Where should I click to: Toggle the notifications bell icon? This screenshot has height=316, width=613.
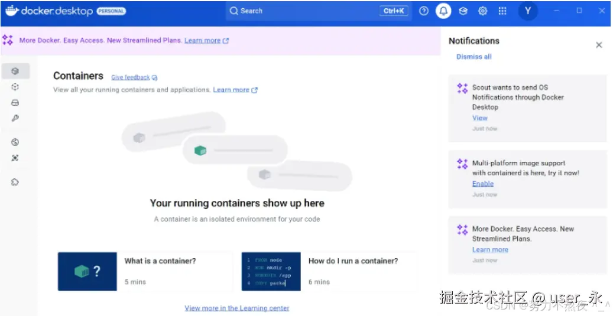coord(443,11)
